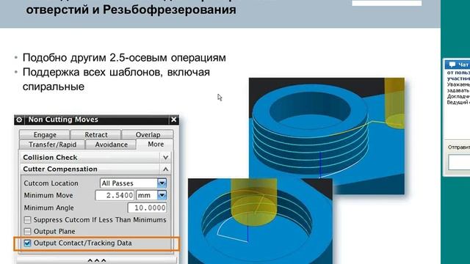Click the "Minimum Angle" label

[49, 208]
